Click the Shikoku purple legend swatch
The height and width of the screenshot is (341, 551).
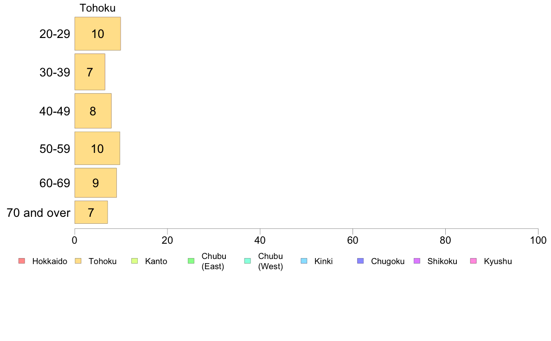[417, 261]
